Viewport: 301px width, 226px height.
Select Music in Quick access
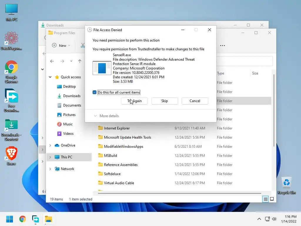[65, 124]
